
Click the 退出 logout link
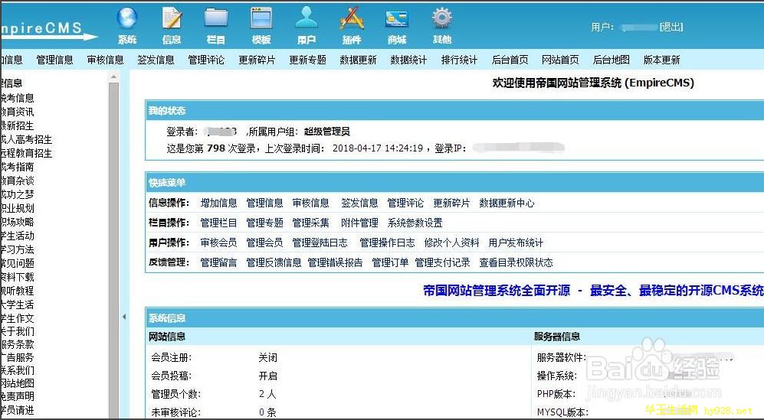click(x=671, y=27)
